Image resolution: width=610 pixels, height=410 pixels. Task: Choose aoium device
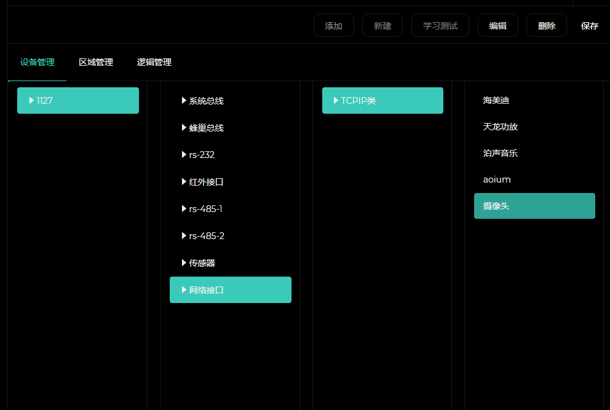point(534,179)
